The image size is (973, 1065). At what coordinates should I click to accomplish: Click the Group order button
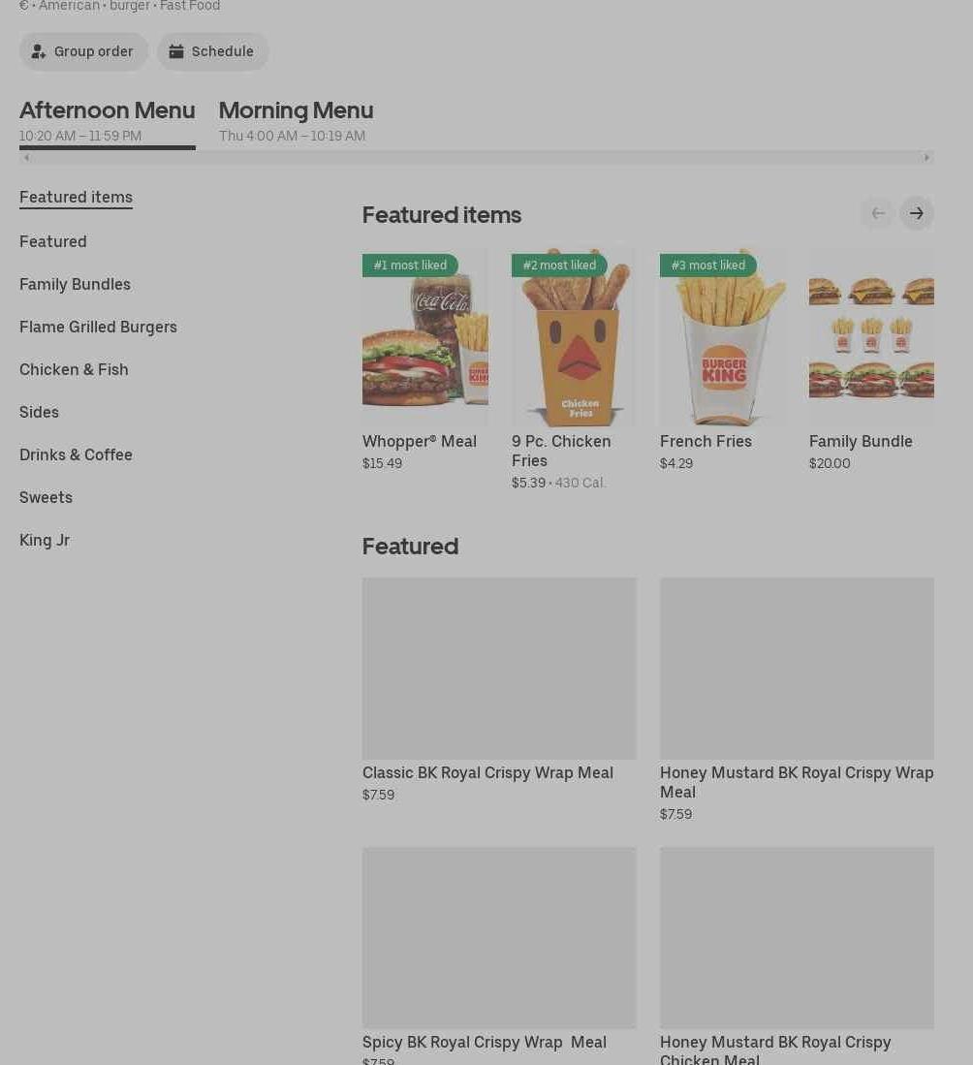pos(83,51)
